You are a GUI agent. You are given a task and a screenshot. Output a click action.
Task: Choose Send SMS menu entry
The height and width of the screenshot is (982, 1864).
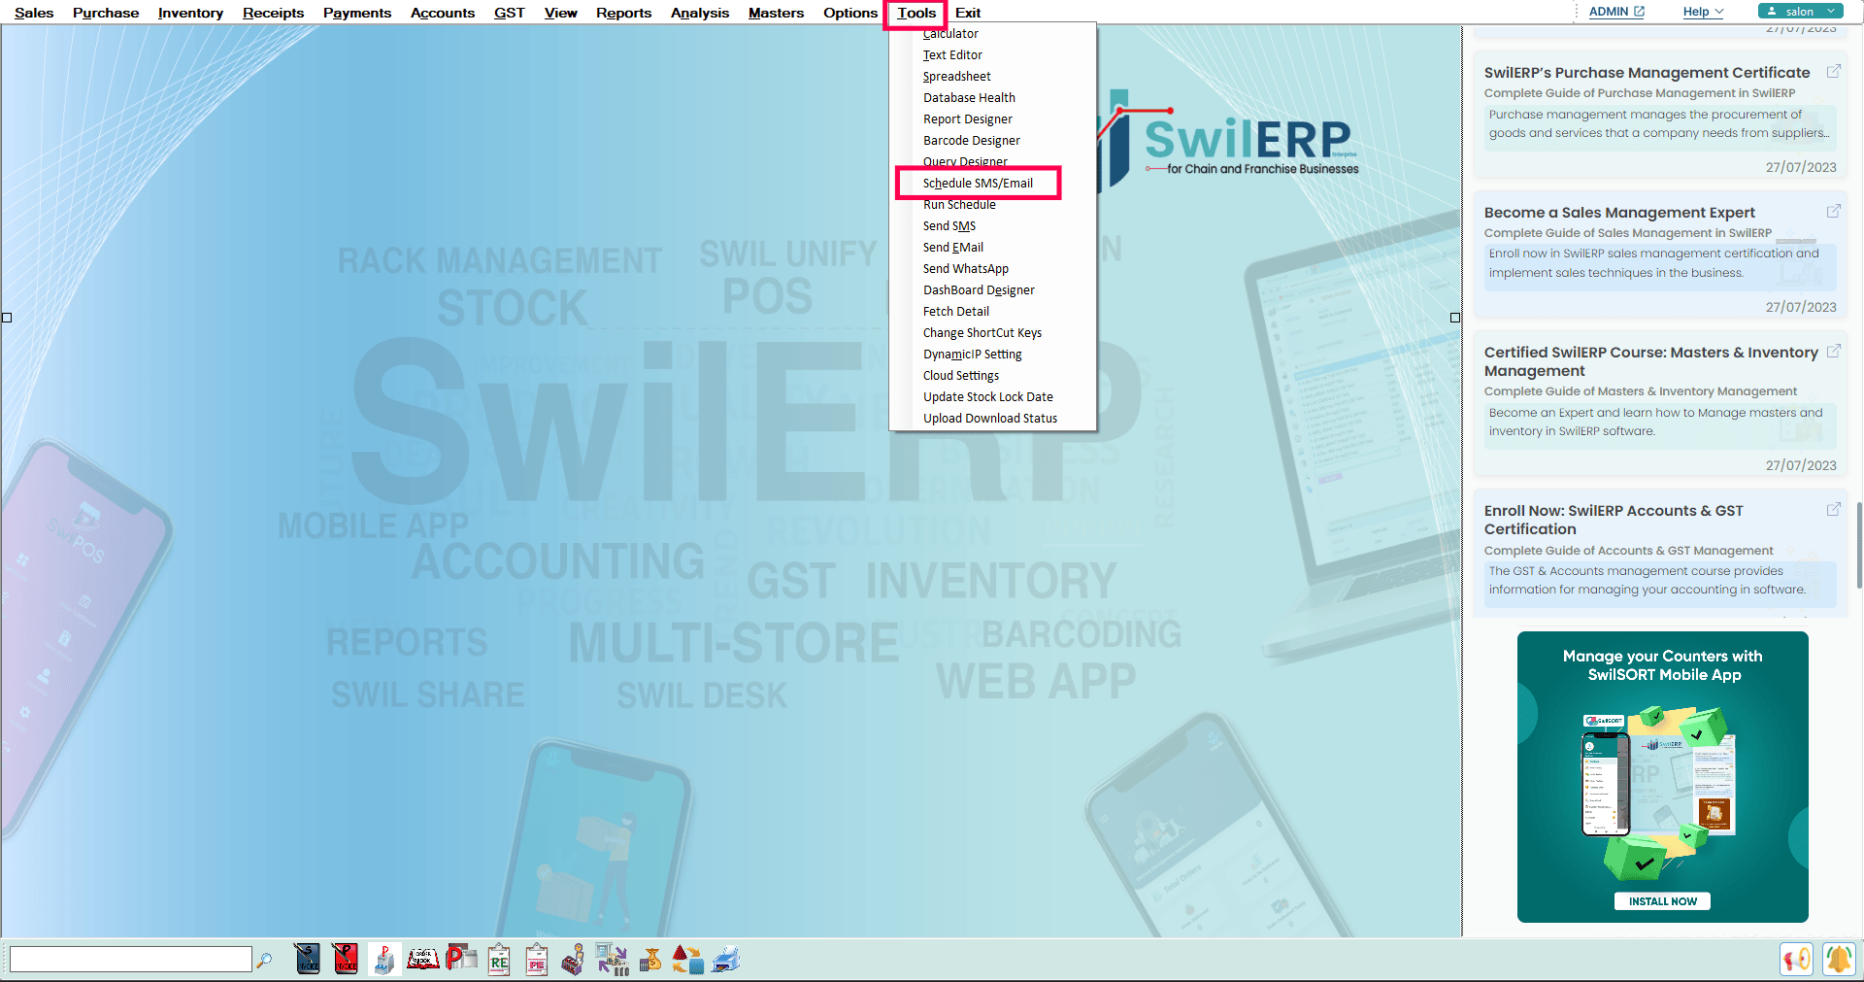[x=993, y=225]
